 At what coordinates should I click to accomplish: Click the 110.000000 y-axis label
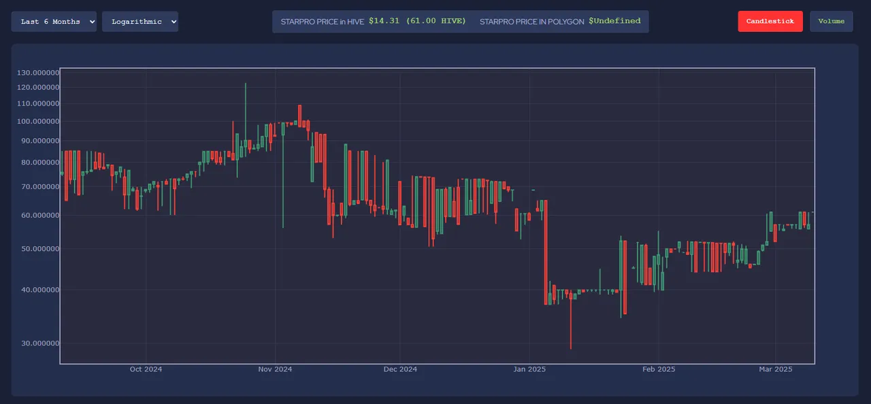pos(38,104)
